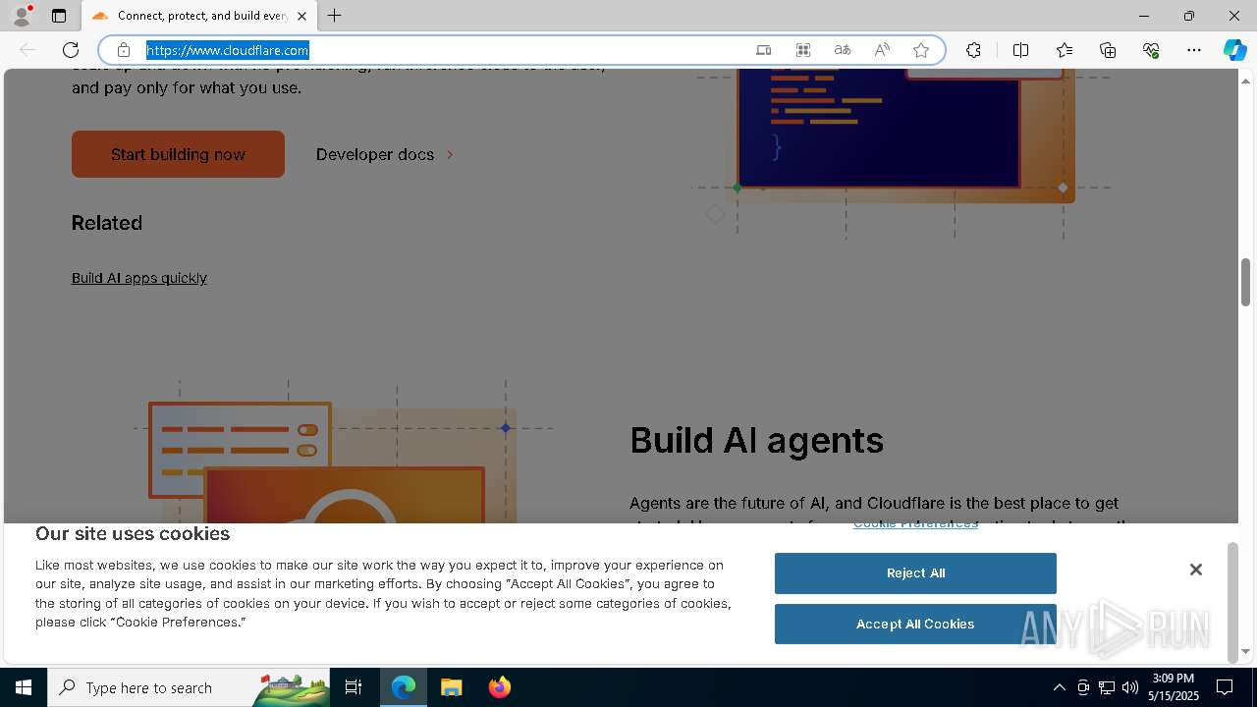Image resolution: width=1257 pixels, height=707 pixels.
Task: Open the Favorites list
Action: coord(1065,50)
